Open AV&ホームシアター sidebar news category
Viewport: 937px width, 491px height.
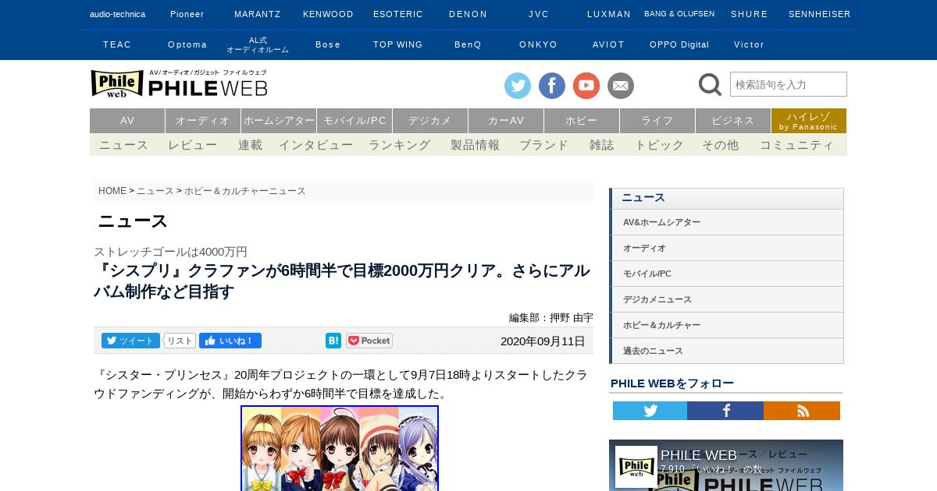(x=727, y=222)
